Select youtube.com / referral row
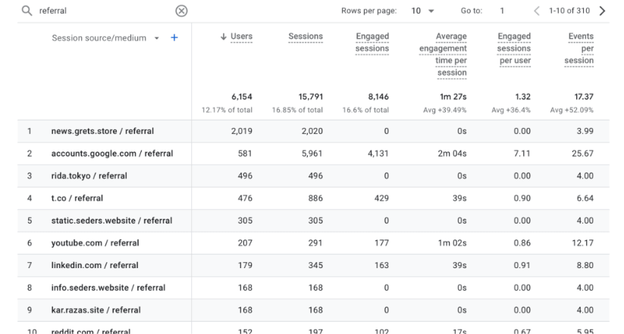Screen dimensions: 624x334 pyautogui.click(x=95, y=243)
